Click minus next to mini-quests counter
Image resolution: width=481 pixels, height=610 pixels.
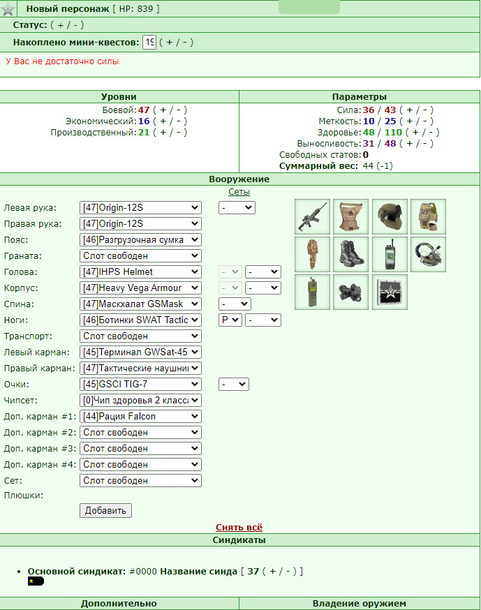[185, 43]
